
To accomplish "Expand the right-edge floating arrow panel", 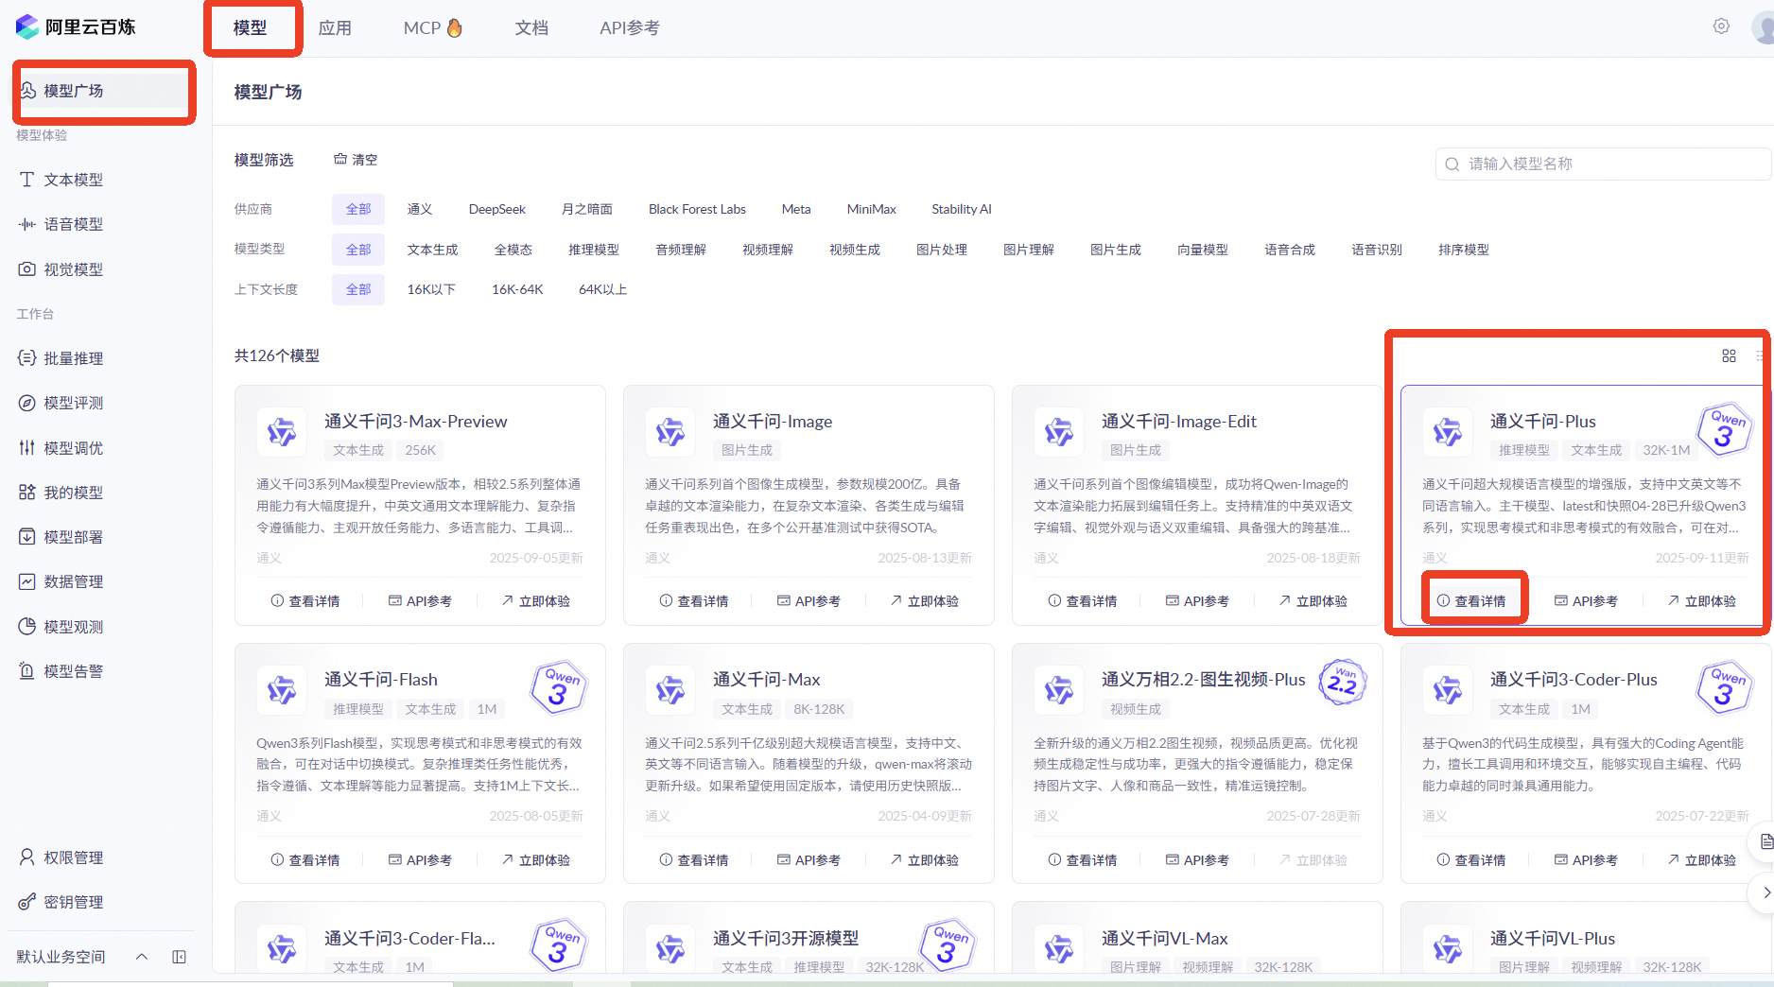I will (1765, 892).
